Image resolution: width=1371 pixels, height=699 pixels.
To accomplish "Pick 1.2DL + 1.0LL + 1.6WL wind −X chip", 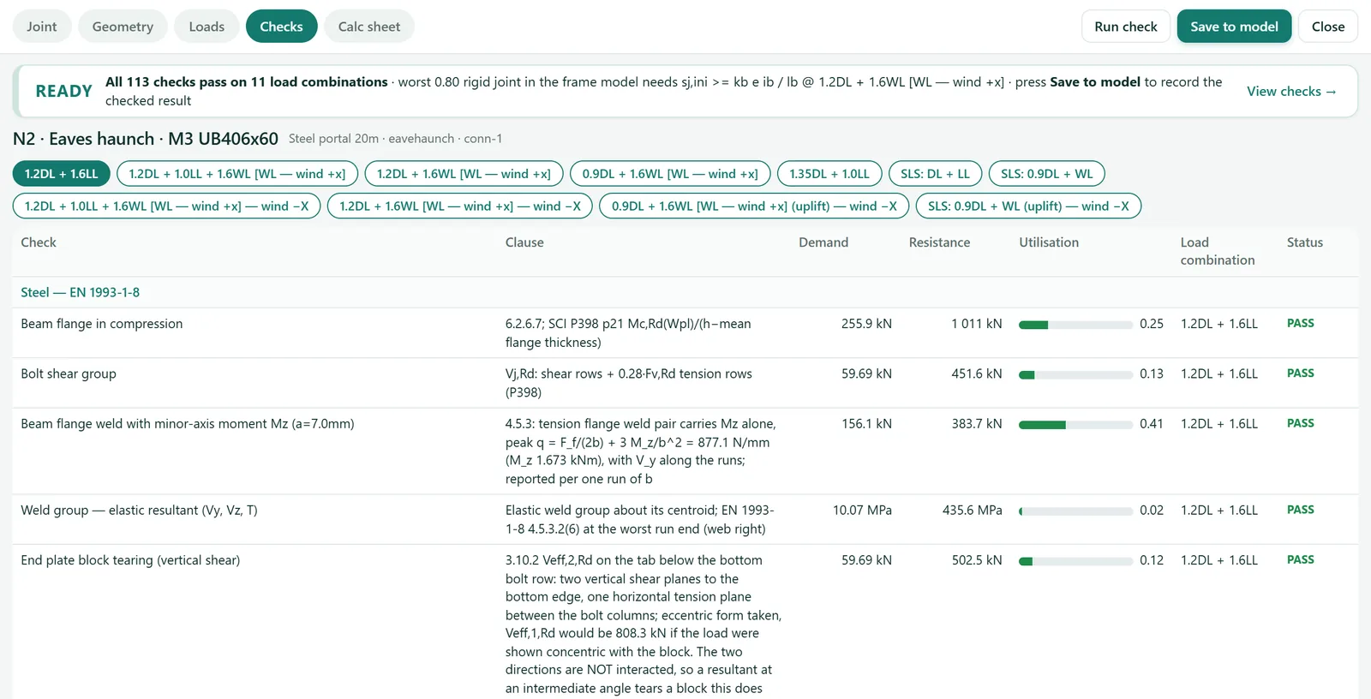I will [x=166, y=206].
